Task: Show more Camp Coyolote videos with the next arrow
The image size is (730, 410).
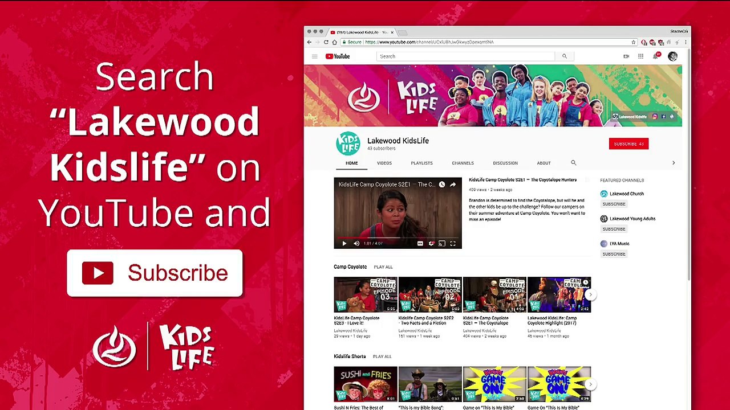Action: click(591, 294)
